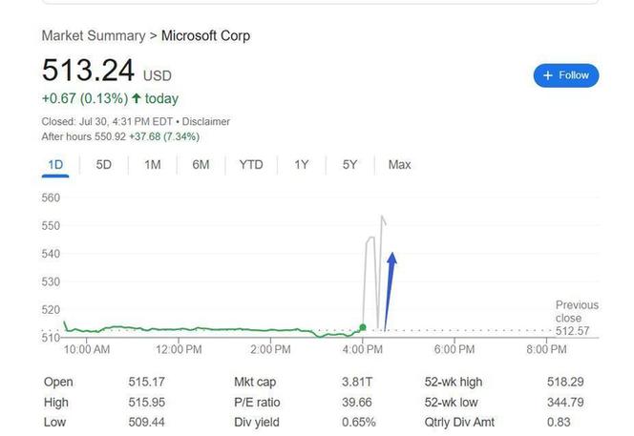Select the YTD chart range
This screenshot has width=634, height=436.
(251, 165)
